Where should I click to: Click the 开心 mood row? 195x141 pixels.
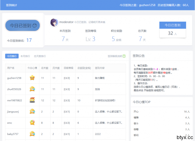(x=162, y=112)
